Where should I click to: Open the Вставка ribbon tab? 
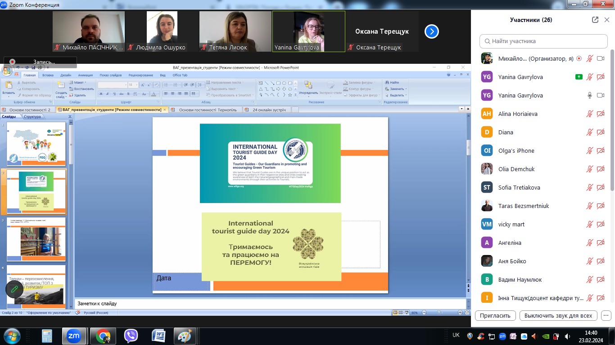[x=48, y=75]
